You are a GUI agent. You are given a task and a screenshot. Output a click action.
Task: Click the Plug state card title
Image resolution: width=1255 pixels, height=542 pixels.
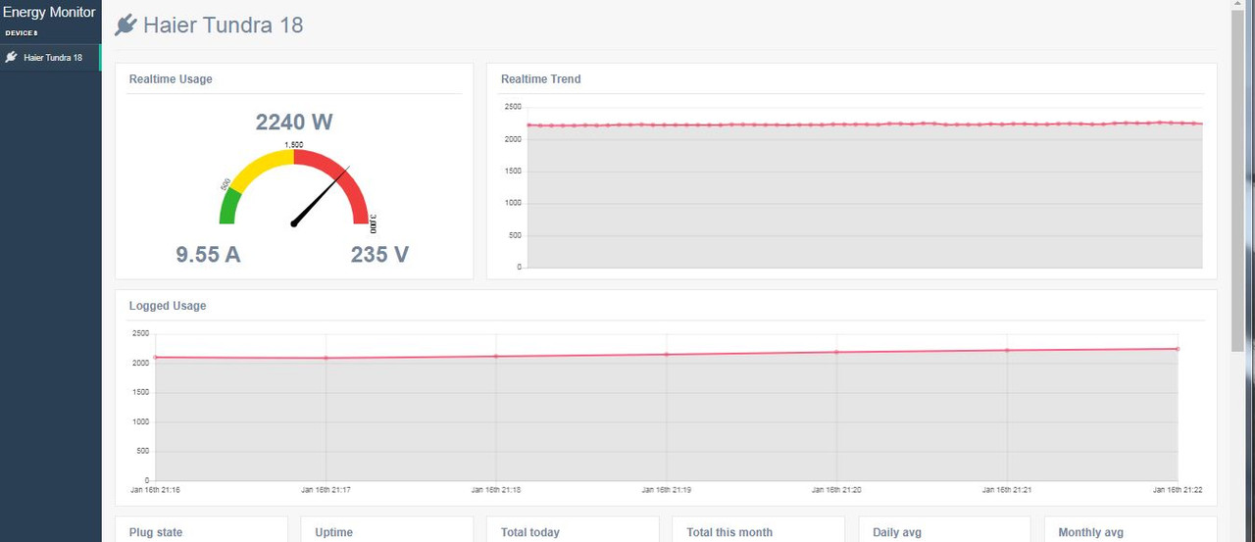pos(156,532)
